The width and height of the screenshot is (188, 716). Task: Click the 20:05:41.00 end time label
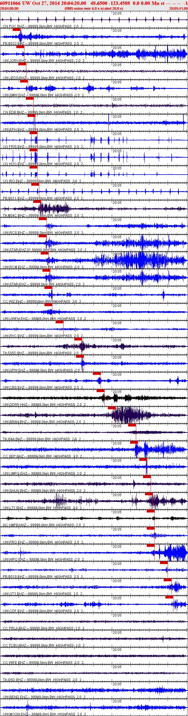click(x=178, y=9)
